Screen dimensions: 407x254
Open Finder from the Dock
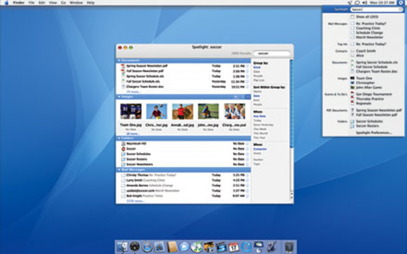click(x=122, y=247)
